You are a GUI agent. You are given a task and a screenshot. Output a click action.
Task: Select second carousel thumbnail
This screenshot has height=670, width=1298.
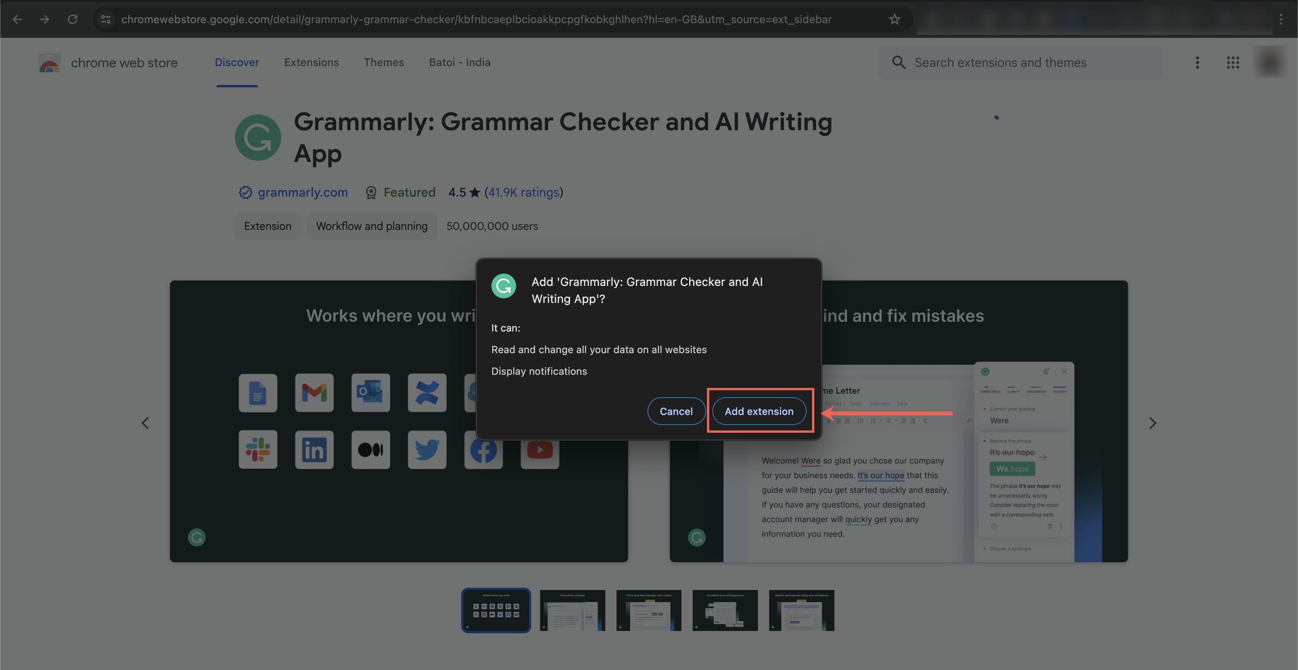573,610
